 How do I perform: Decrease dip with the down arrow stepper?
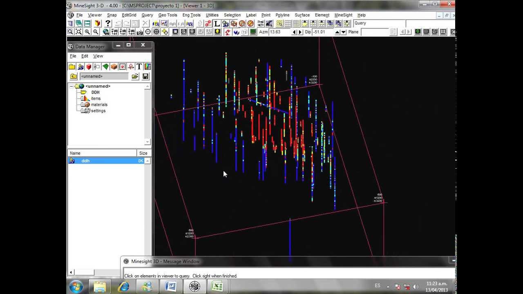point(344,32)
